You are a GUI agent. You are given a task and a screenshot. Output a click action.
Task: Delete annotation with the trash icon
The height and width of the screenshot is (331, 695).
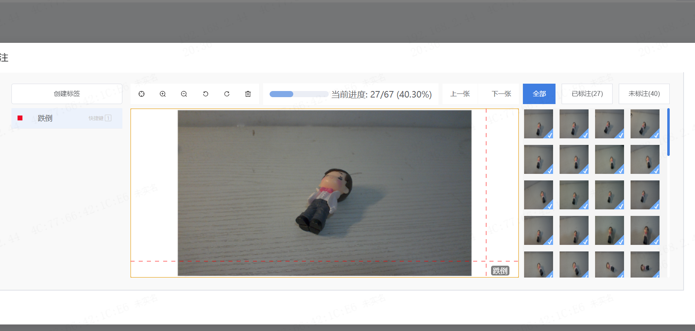pyautogui.click(x=248, y=94)
